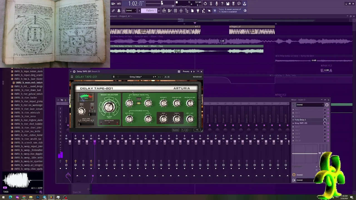Open the Delay TAPE-201 window options arrow
Screen dimensions: 356x200
(x=71, y=71)
